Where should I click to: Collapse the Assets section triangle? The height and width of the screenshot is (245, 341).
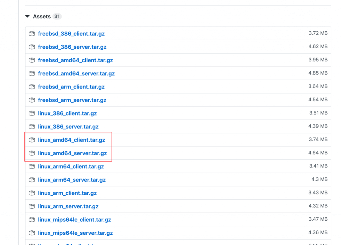28,17
